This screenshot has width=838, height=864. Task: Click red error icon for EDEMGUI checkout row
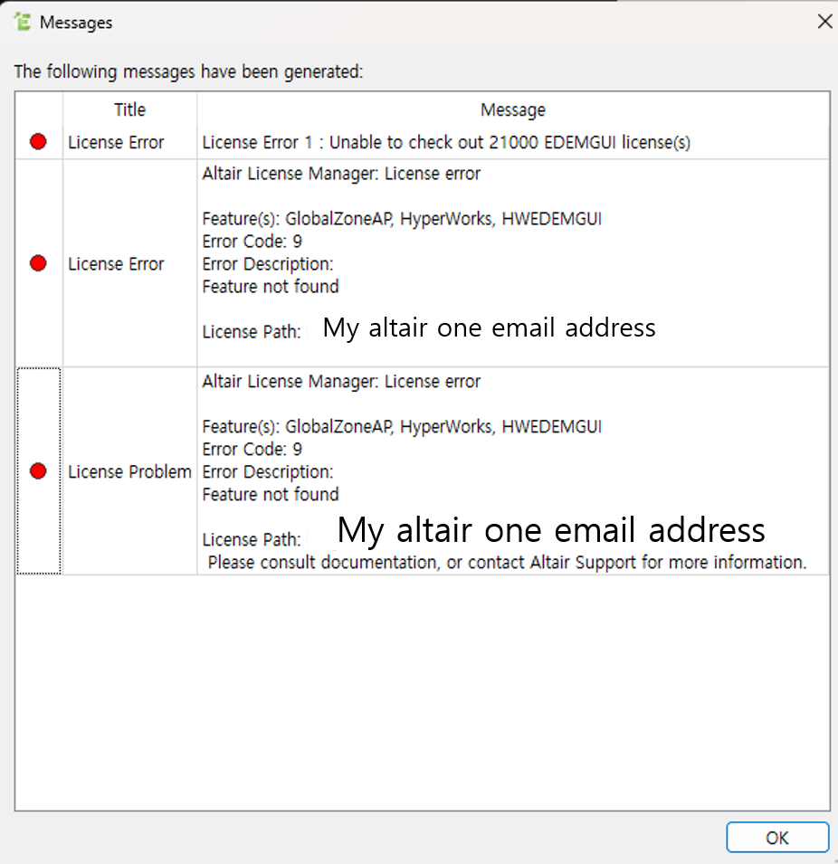coord(38,142)
